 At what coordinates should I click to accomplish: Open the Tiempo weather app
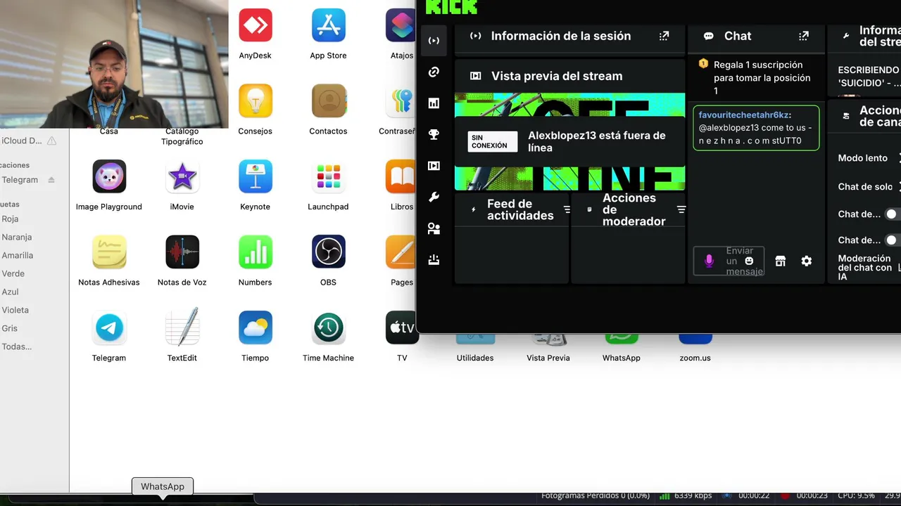(255, 327)
